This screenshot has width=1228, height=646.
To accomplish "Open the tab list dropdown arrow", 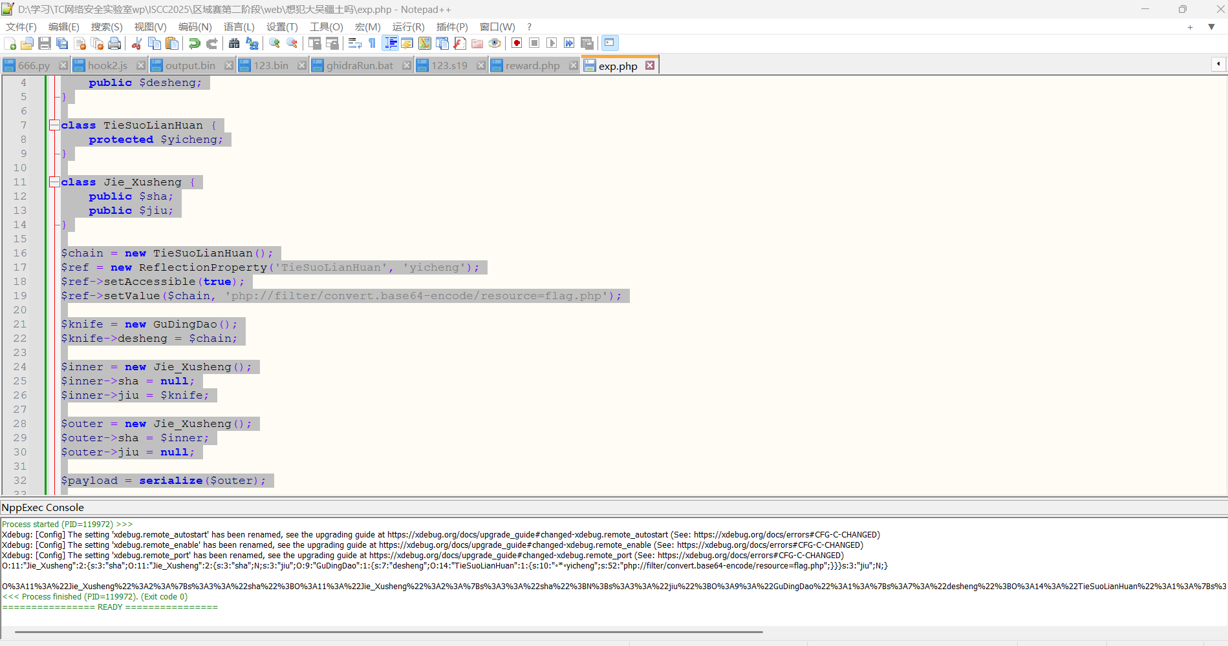I will click(x=1212, y=27).
